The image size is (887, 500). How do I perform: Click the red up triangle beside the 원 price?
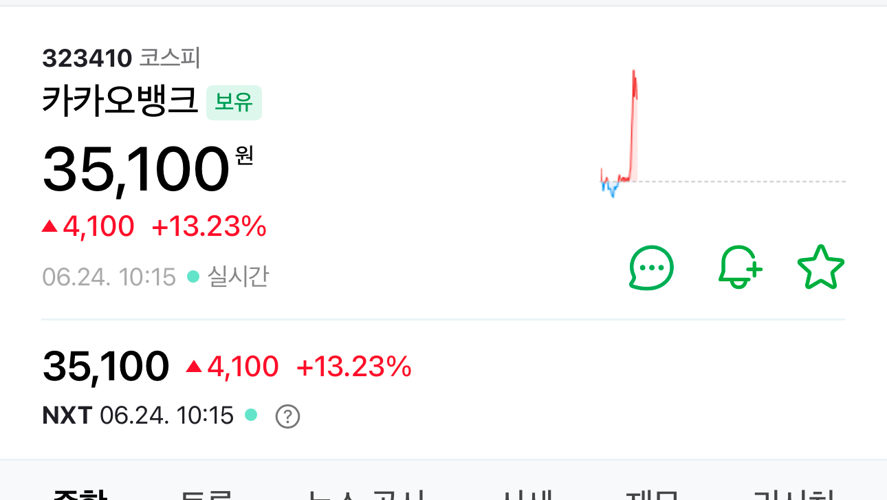50,226
